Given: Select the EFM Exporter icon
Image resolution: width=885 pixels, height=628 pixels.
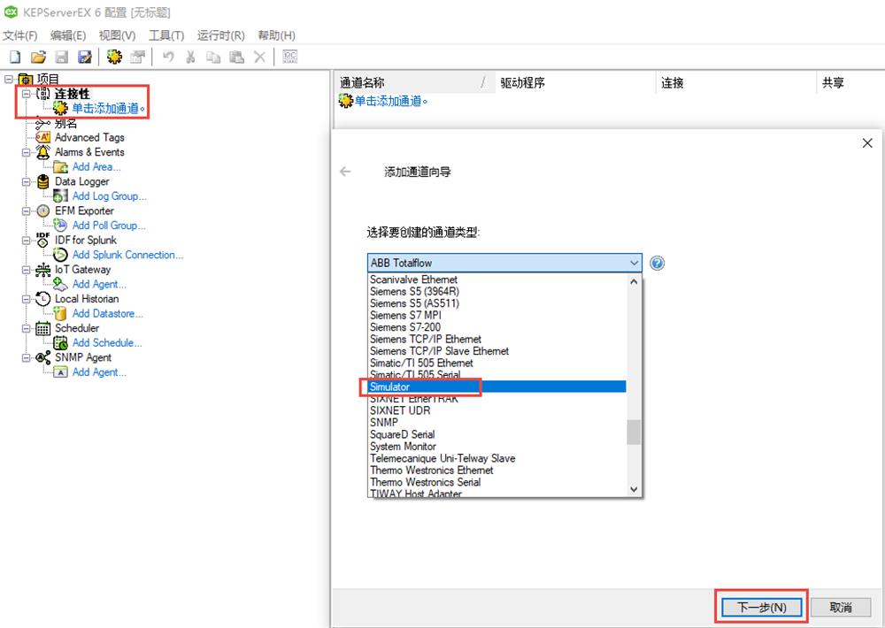Looking at the screenshot, I should pos(42,211).
